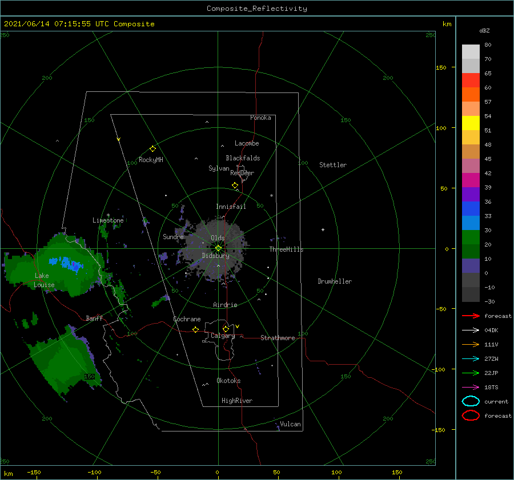Select the Sundre label on map

click(x=173, y=237)
